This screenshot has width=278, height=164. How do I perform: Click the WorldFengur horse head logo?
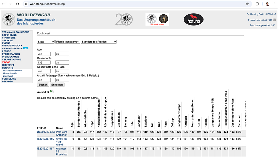pos(9,19)
